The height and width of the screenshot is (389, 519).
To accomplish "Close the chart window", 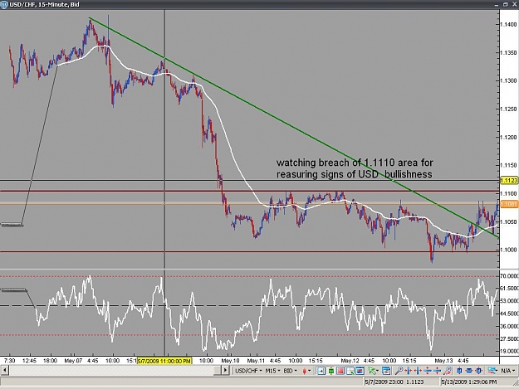I will click(x=514, y=5).
